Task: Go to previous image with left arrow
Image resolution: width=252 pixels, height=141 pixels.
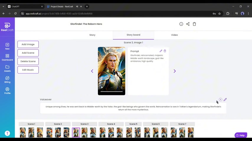Action: pos(92,71)
